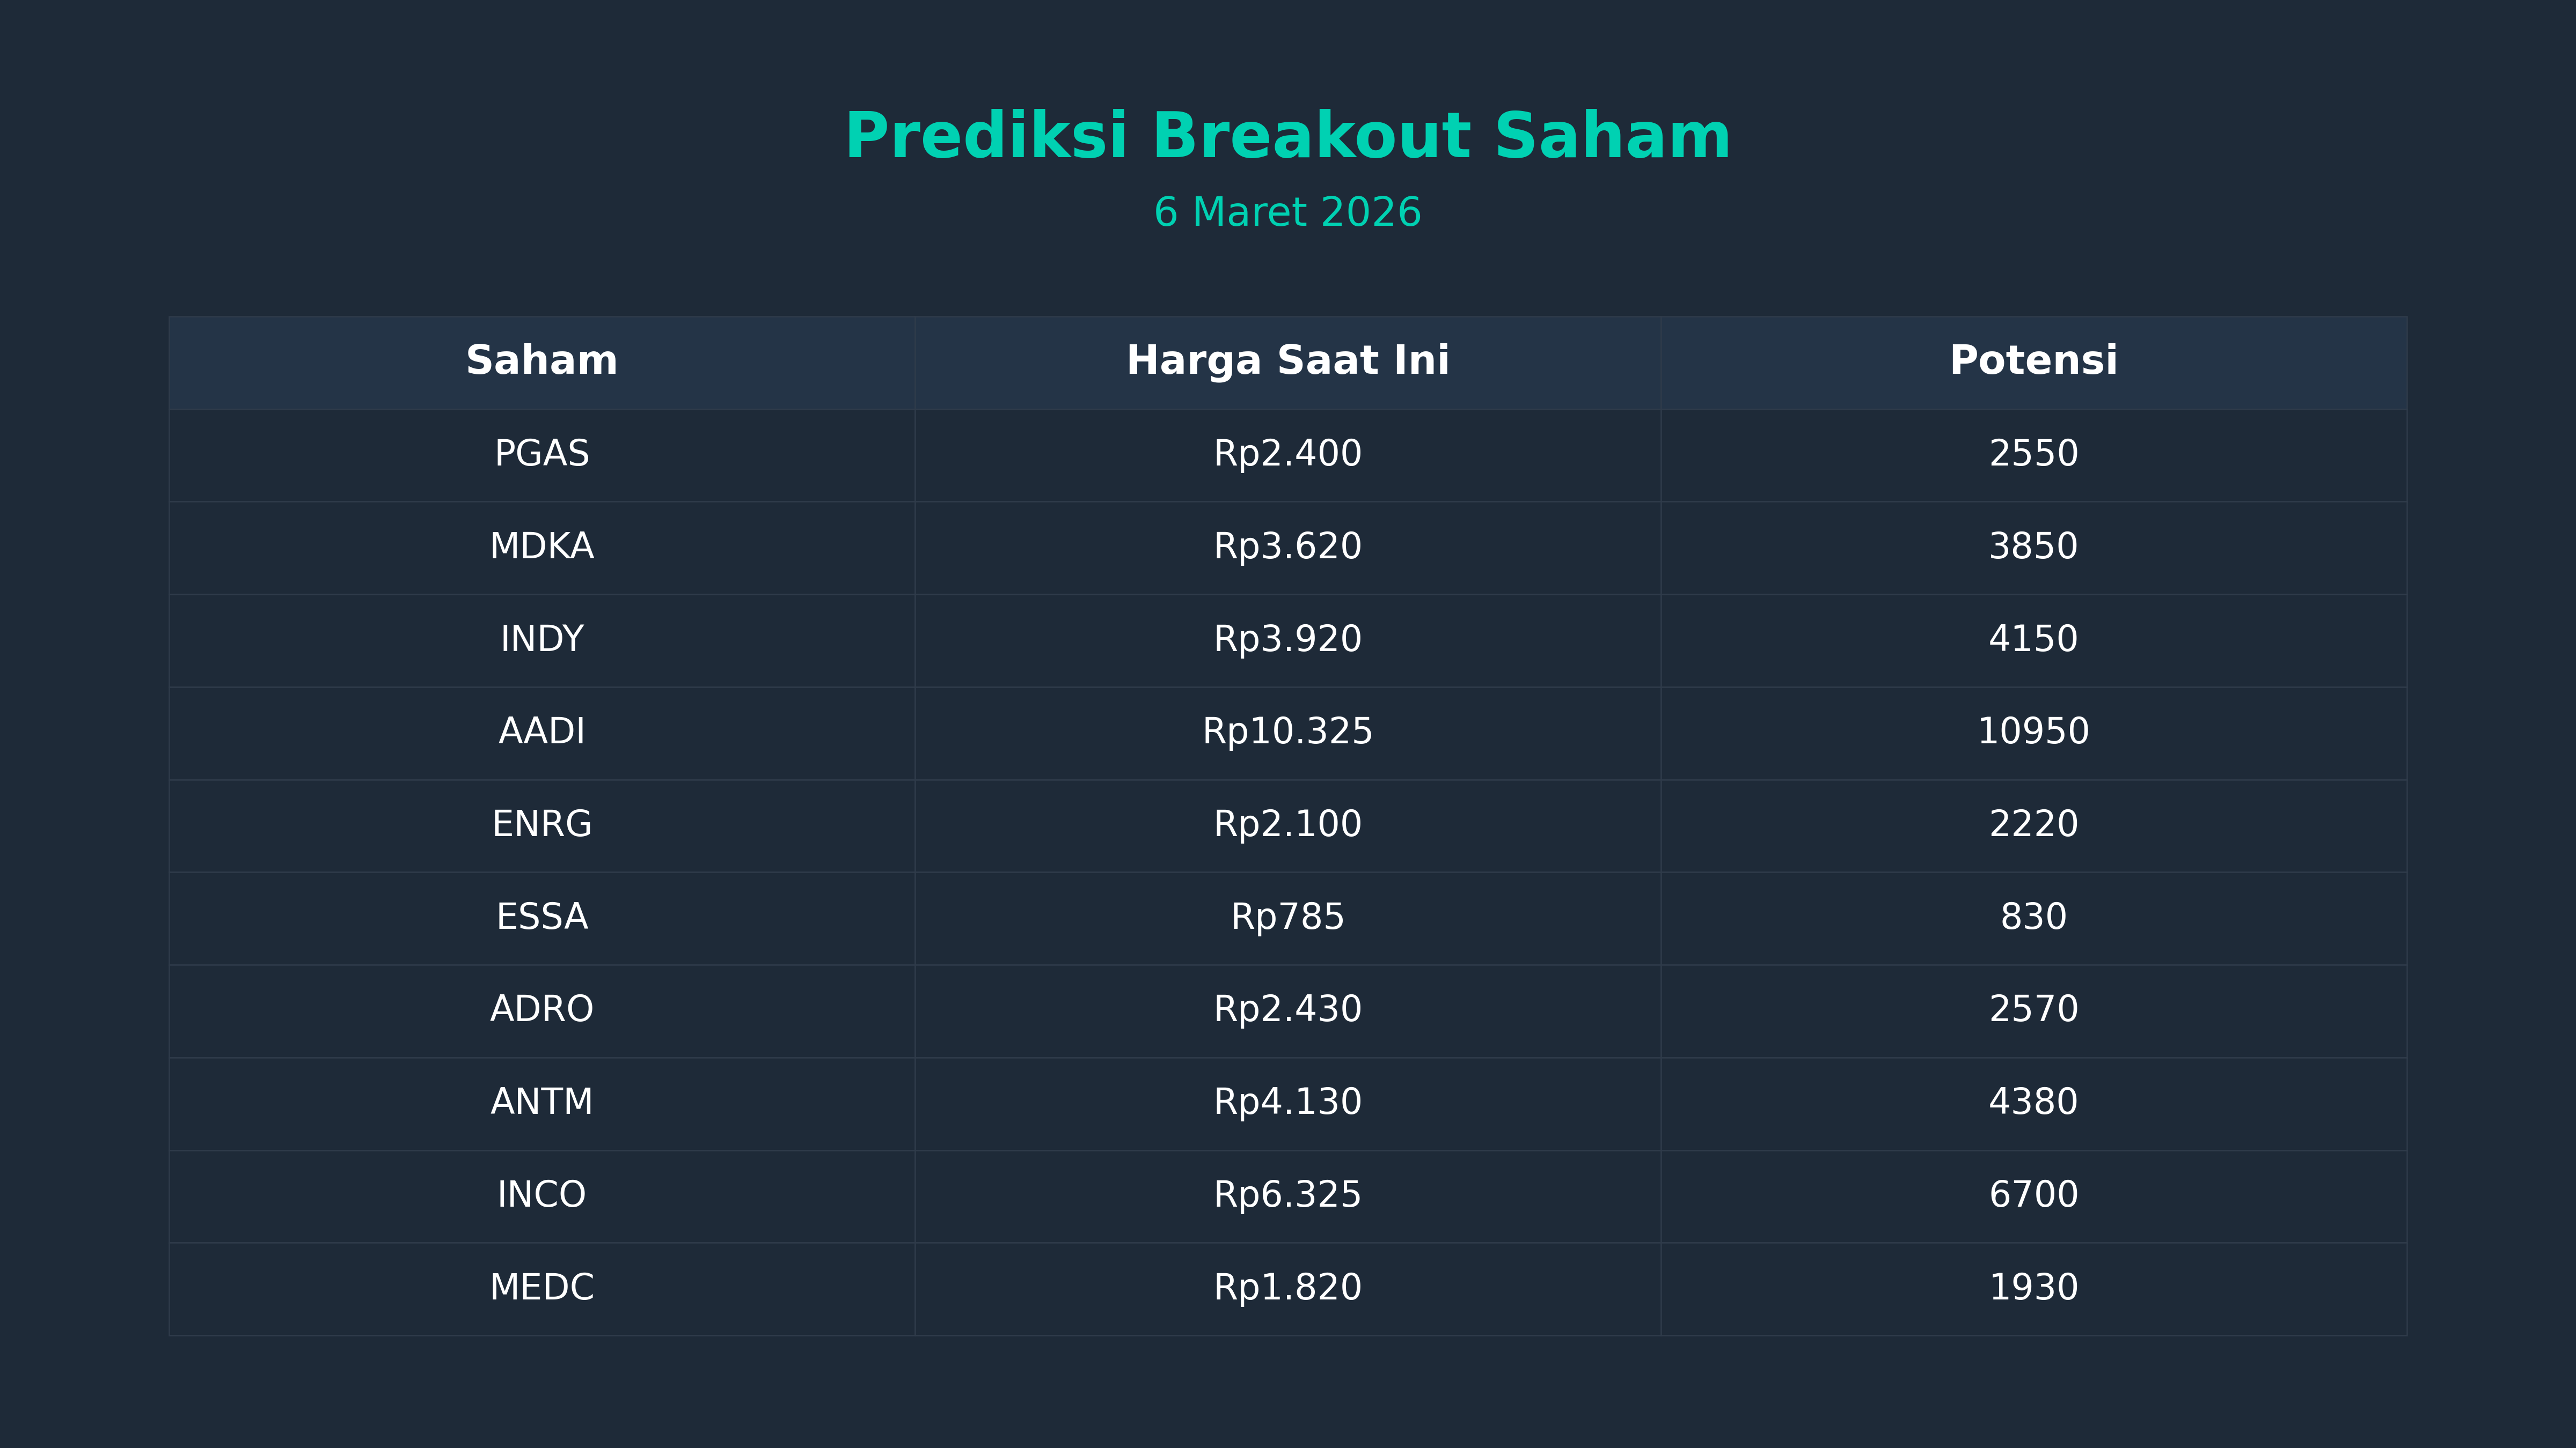2576x1448 pixels.
Task: Click the PGAS stock cell
Action: [x=541, y=454]
